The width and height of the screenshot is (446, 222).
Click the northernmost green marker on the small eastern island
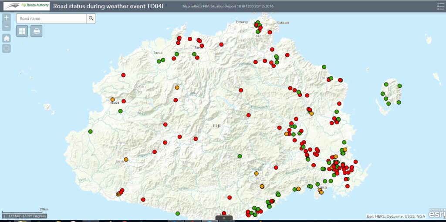(x=386, y=84)
